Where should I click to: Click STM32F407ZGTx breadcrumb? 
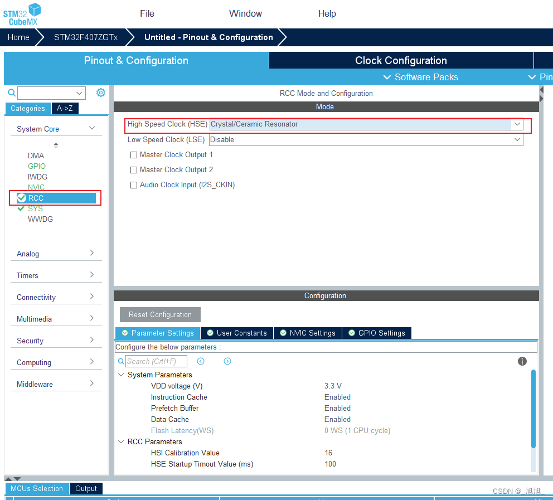click(86, 37)
